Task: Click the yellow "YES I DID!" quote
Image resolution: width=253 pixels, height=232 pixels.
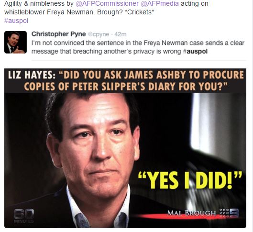Action: coord(190,180)
